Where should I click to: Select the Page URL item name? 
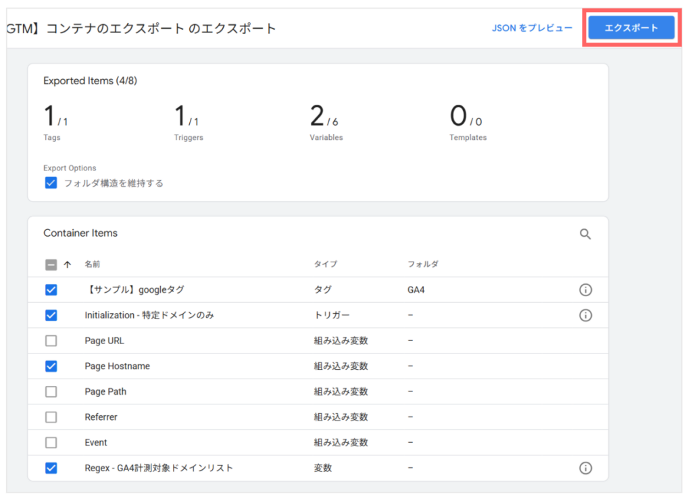pos(104,341)
